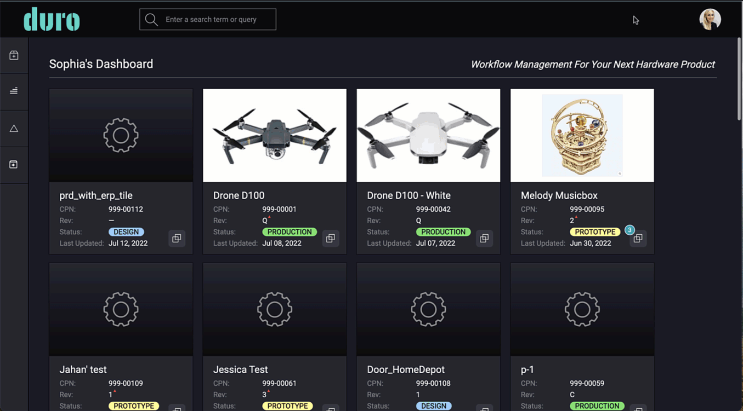Select CPN value 999-00095
The height and width of the screenshot is (411, 743).
point(587,209)
